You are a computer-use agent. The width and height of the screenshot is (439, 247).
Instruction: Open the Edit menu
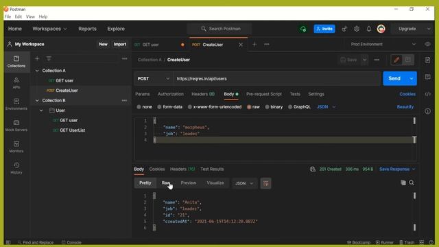19,16
